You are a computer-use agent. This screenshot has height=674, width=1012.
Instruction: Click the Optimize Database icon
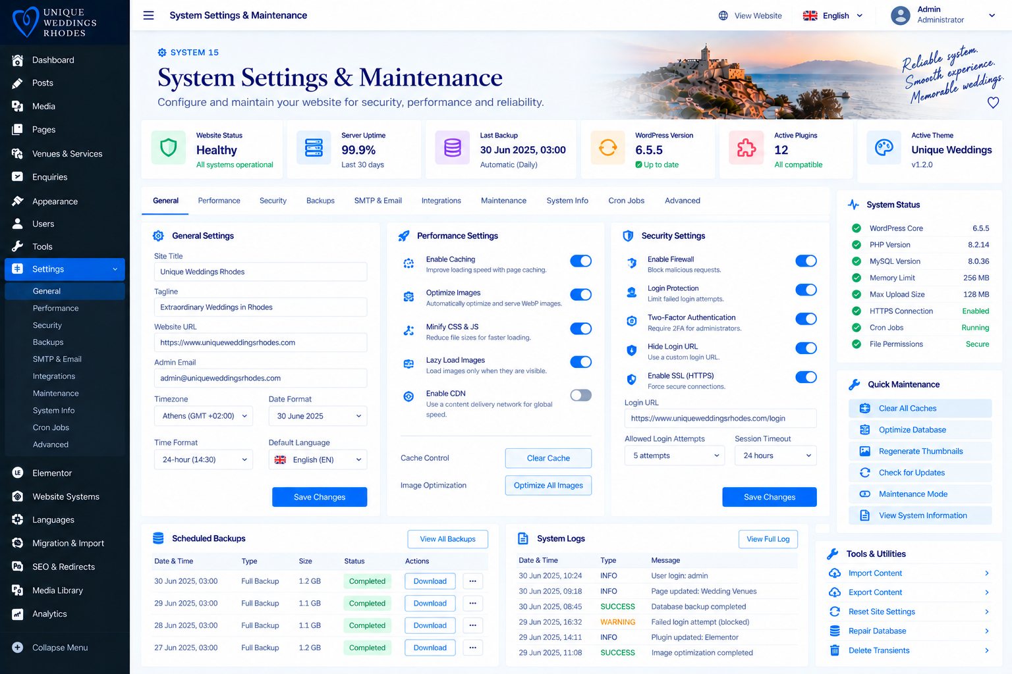865,430
